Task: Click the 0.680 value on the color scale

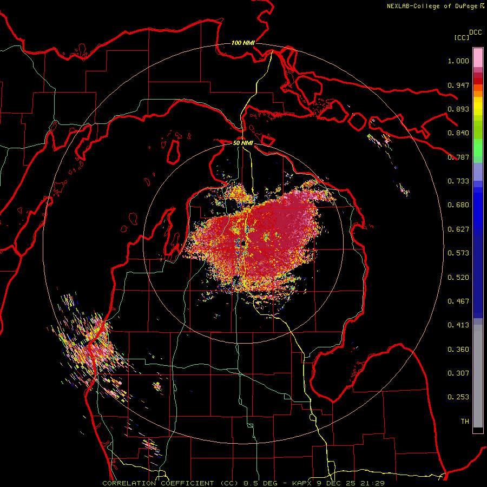Action: [458, 205]
